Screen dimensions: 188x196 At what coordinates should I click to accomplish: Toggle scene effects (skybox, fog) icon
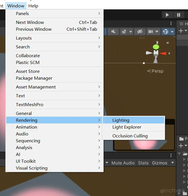(x=124, y=32)
